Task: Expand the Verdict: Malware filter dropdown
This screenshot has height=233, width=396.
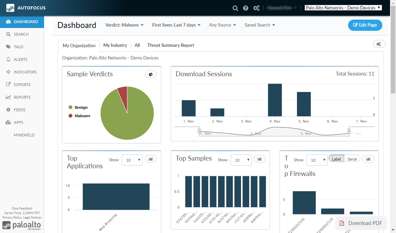Action: point(125,25)
